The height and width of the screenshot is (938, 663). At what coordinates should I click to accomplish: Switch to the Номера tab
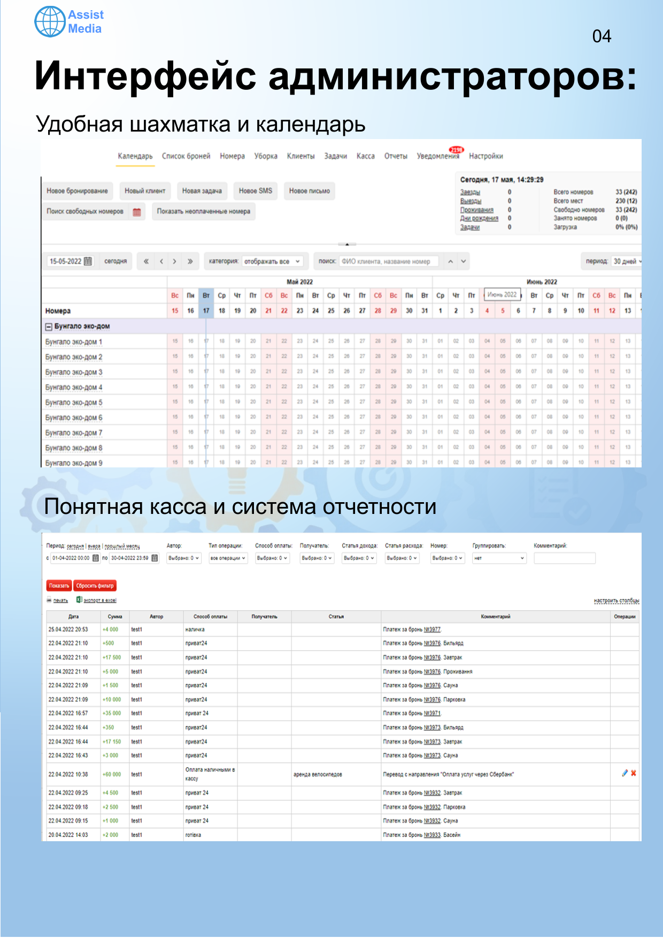point(232,156)
